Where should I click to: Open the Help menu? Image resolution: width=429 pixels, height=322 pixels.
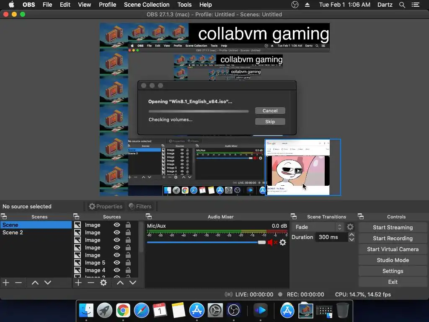pyautogui.click(x=205, y=5)
